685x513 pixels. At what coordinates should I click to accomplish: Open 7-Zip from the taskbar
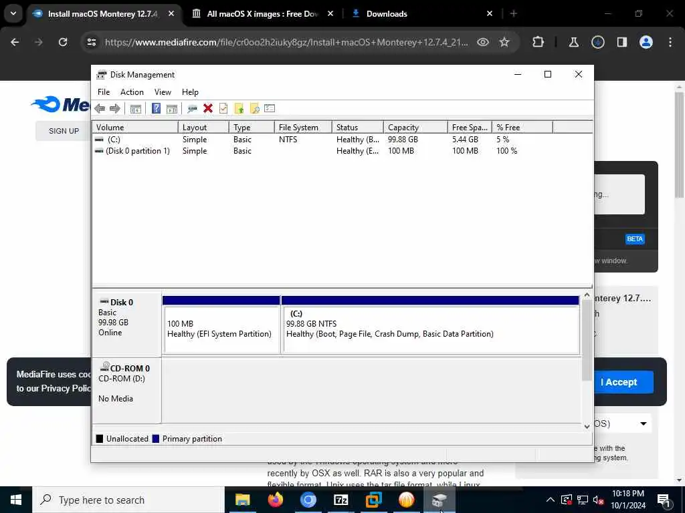click(340, 500)
